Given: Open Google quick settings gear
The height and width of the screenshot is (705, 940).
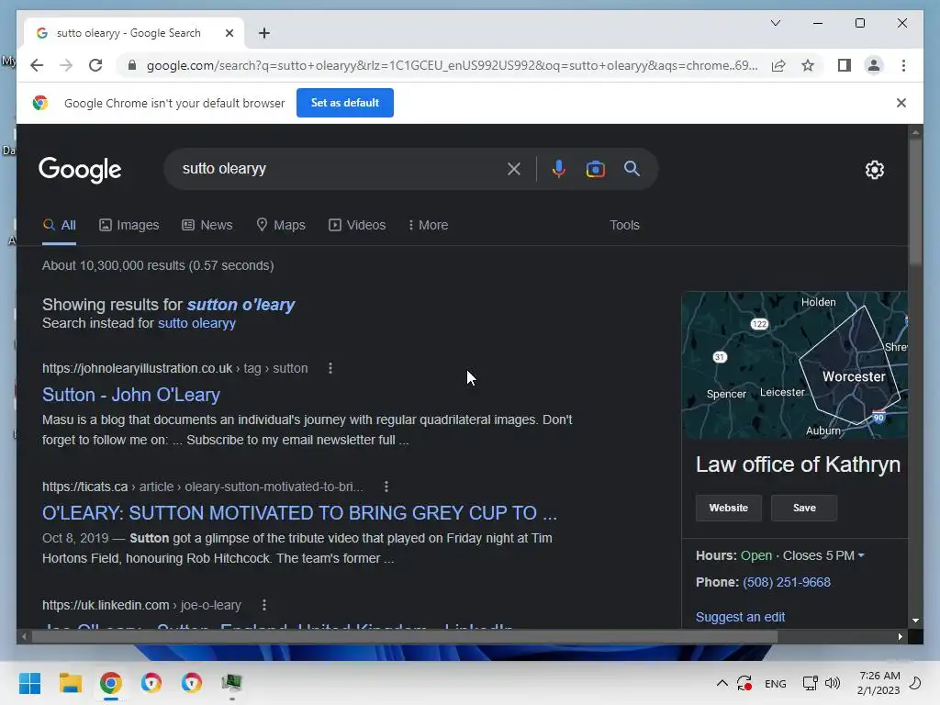Looking at the screenshot, I should (x=874, y=170).
